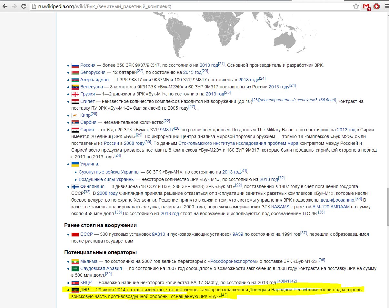This screenshot has height=308, width=389.
Task: Bookmark the page with the star icon
Action: coord(356,6)
